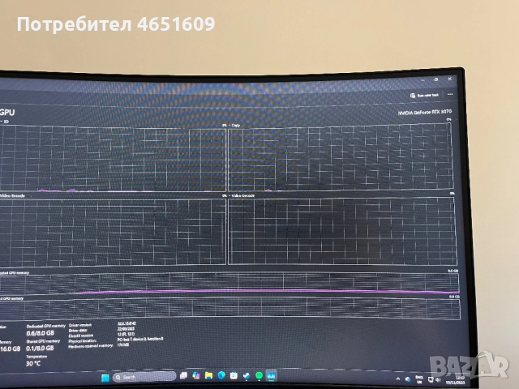Image resolution: width=519 pixels, height=389 pixels.
Task: Open the Windows Start menu
Action: pyautogui.click(x=105, y=378)
